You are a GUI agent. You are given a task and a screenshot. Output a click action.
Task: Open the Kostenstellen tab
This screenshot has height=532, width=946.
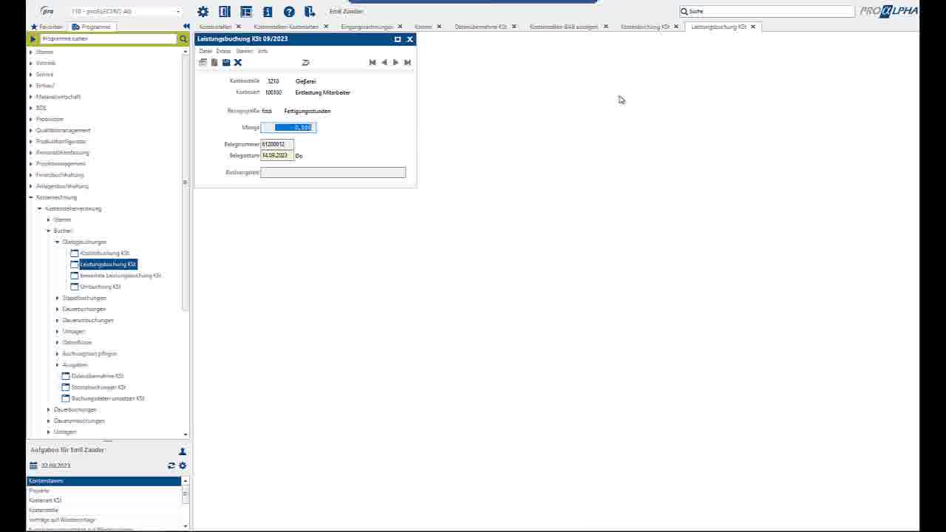coord(216,27)
